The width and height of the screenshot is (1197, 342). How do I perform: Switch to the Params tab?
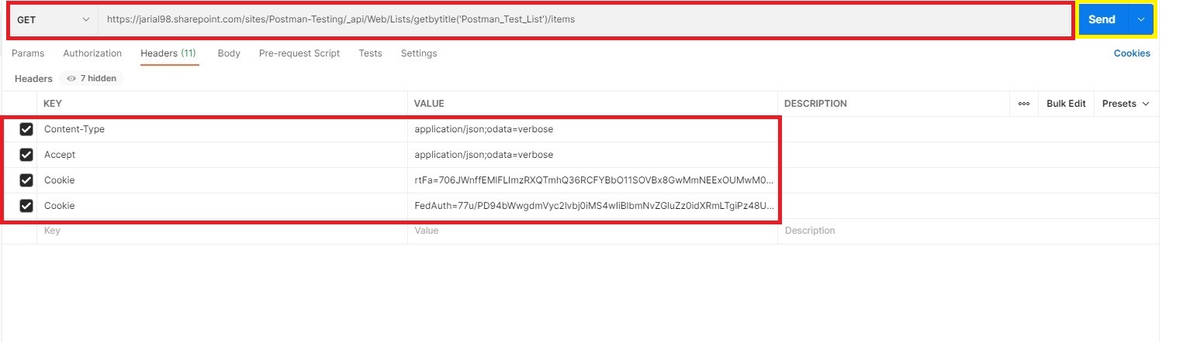(28, 53)
